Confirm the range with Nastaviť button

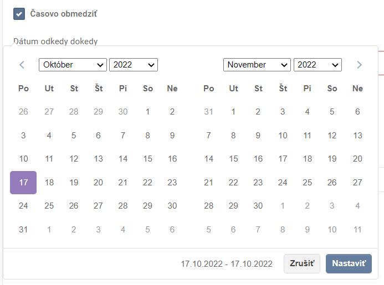tap(349, 264)
